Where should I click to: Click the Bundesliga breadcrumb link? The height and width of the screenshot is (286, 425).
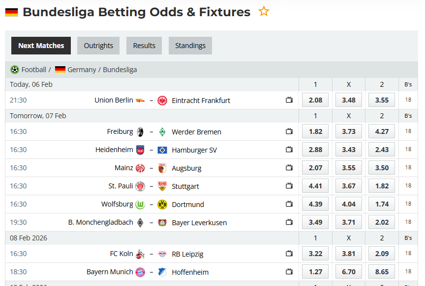coord(120,69)
